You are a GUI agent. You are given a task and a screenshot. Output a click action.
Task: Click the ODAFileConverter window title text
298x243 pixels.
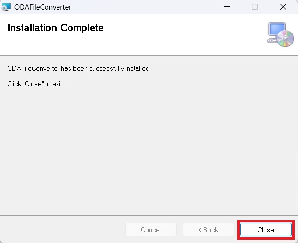tap(43, 7)
